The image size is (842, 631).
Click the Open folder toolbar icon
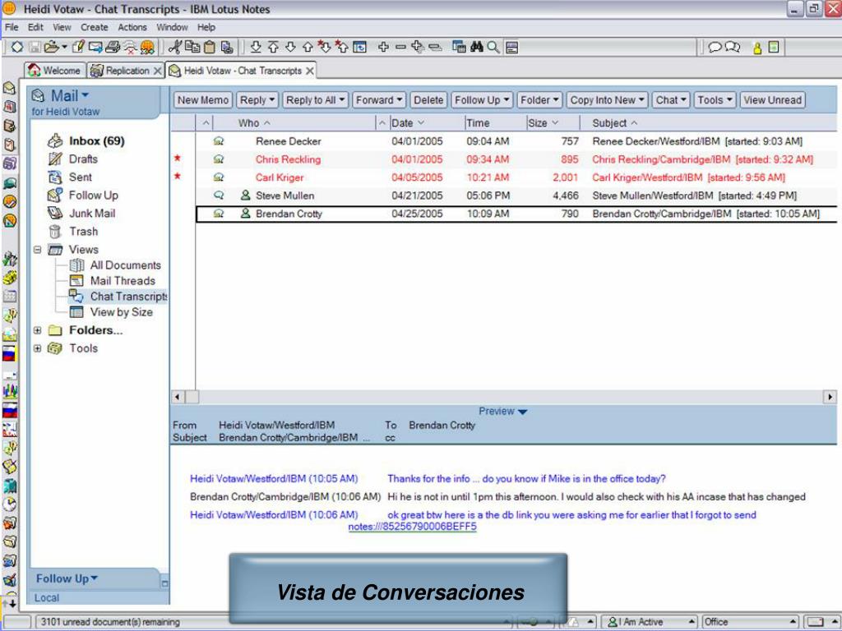pos(52,47)
